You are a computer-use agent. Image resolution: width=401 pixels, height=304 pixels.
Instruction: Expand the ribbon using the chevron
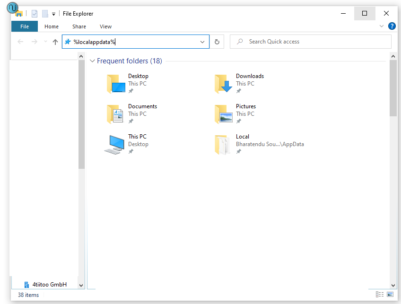[382, 26]
